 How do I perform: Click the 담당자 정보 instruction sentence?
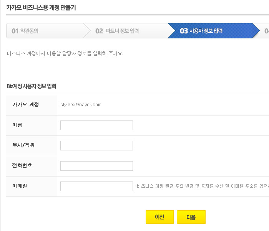pyautogui.click(x=65, y=53)
